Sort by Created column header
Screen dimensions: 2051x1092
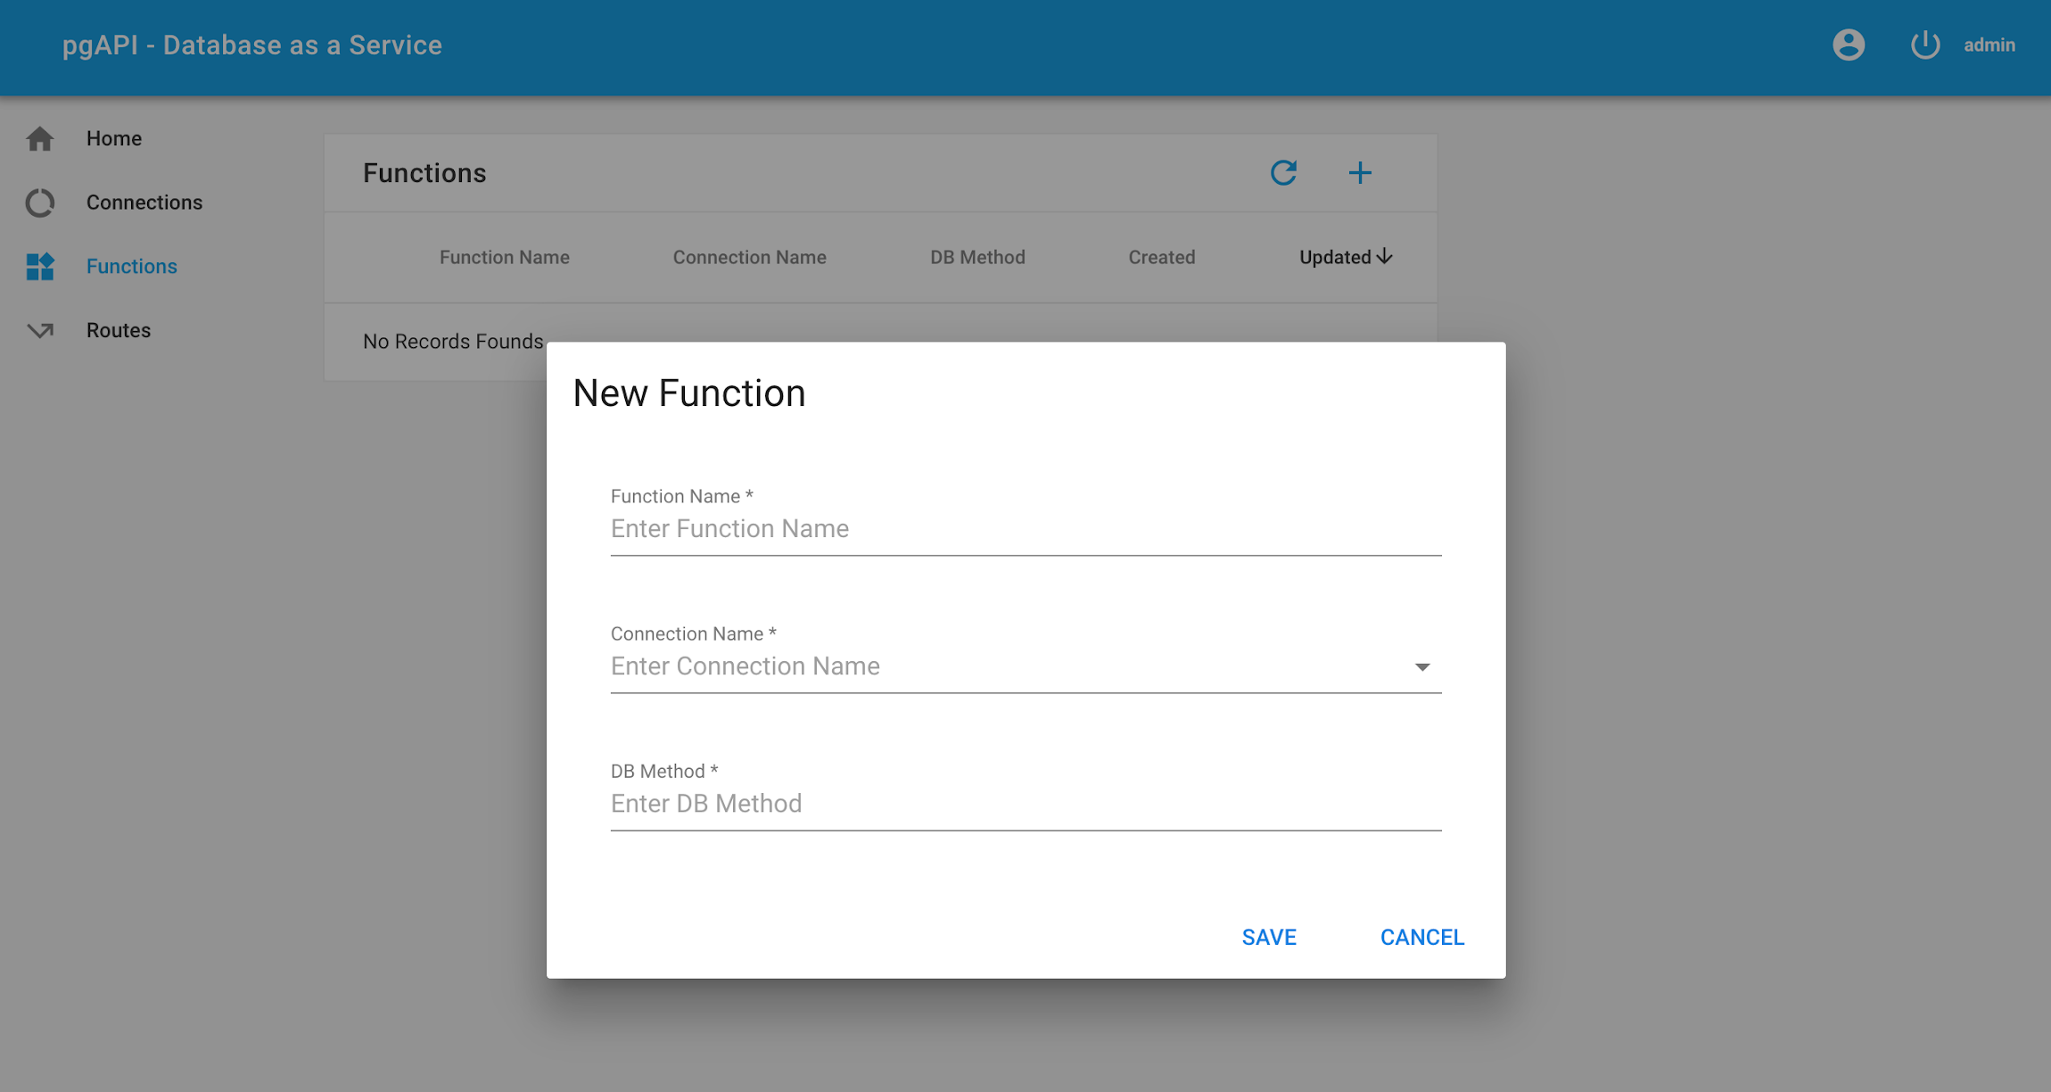tap(1161, 257)
